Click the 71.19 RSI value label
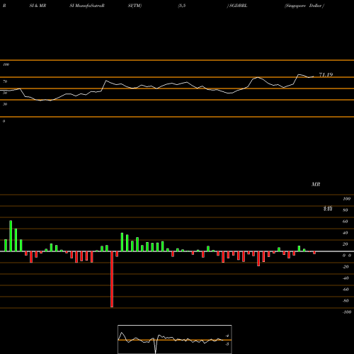 click(x=326, y=75)
